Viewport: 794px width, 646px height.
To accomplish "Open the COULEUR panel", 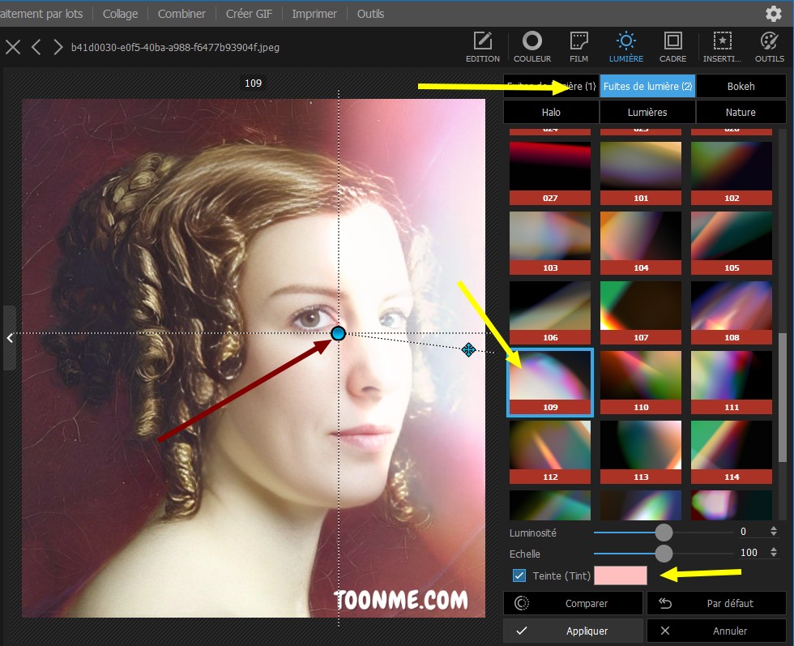I will click(x=531, y=47).
